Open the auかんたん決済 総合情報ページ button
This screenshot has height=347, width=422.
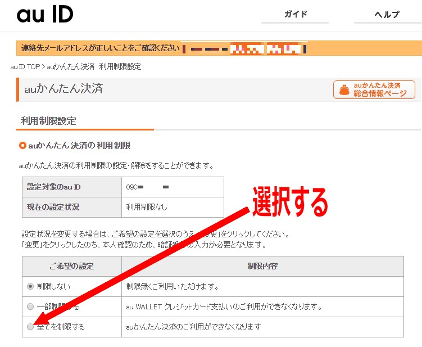[374, 89]
